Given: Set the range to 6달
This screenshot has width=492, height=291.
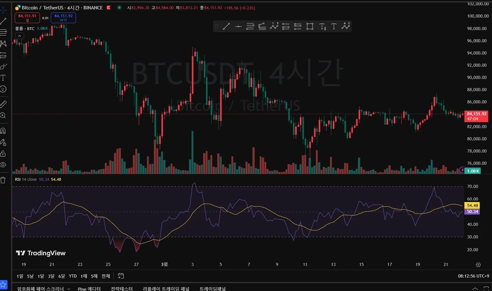Looking at the screenshot, I should [x=62, y=276].
